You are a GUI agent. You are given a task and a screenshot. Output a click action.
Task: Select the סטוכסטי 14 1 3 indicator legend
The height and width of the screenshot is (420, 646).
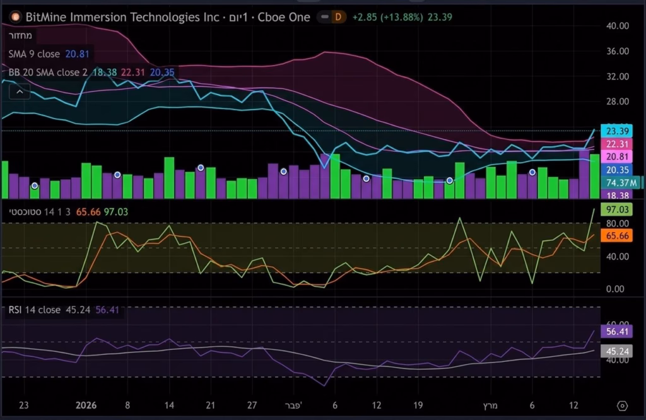38,213
